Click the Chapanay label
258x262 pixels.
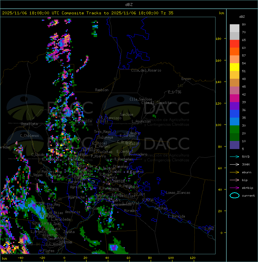pyautogui.click(x=120, y=166)
